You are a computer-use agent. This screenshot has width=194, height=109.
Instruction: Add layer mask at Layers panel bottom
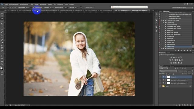(x=179, y=105)
